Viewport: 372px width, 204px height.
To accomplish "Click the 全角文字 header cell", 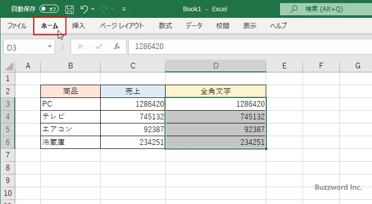I will [x=216, y=91].
